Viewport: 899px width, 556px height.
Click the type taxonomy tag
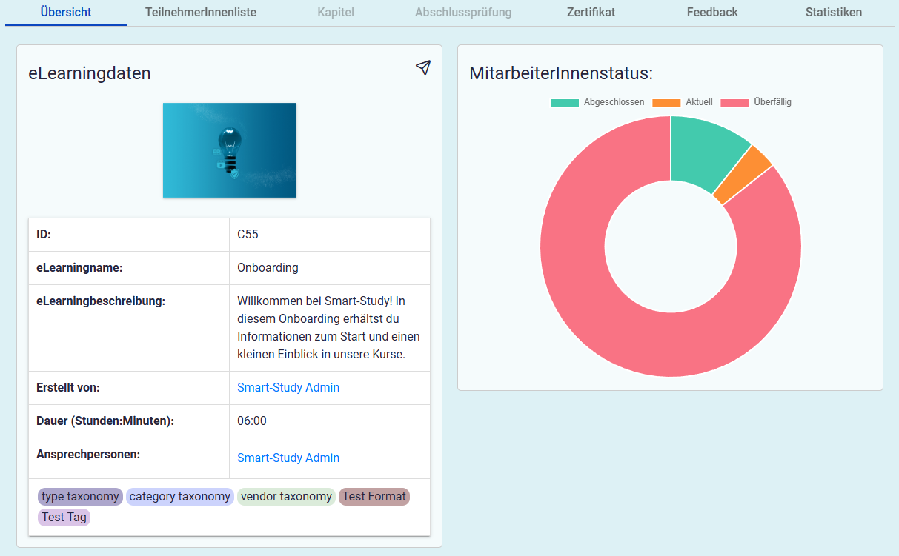[80, 497]
